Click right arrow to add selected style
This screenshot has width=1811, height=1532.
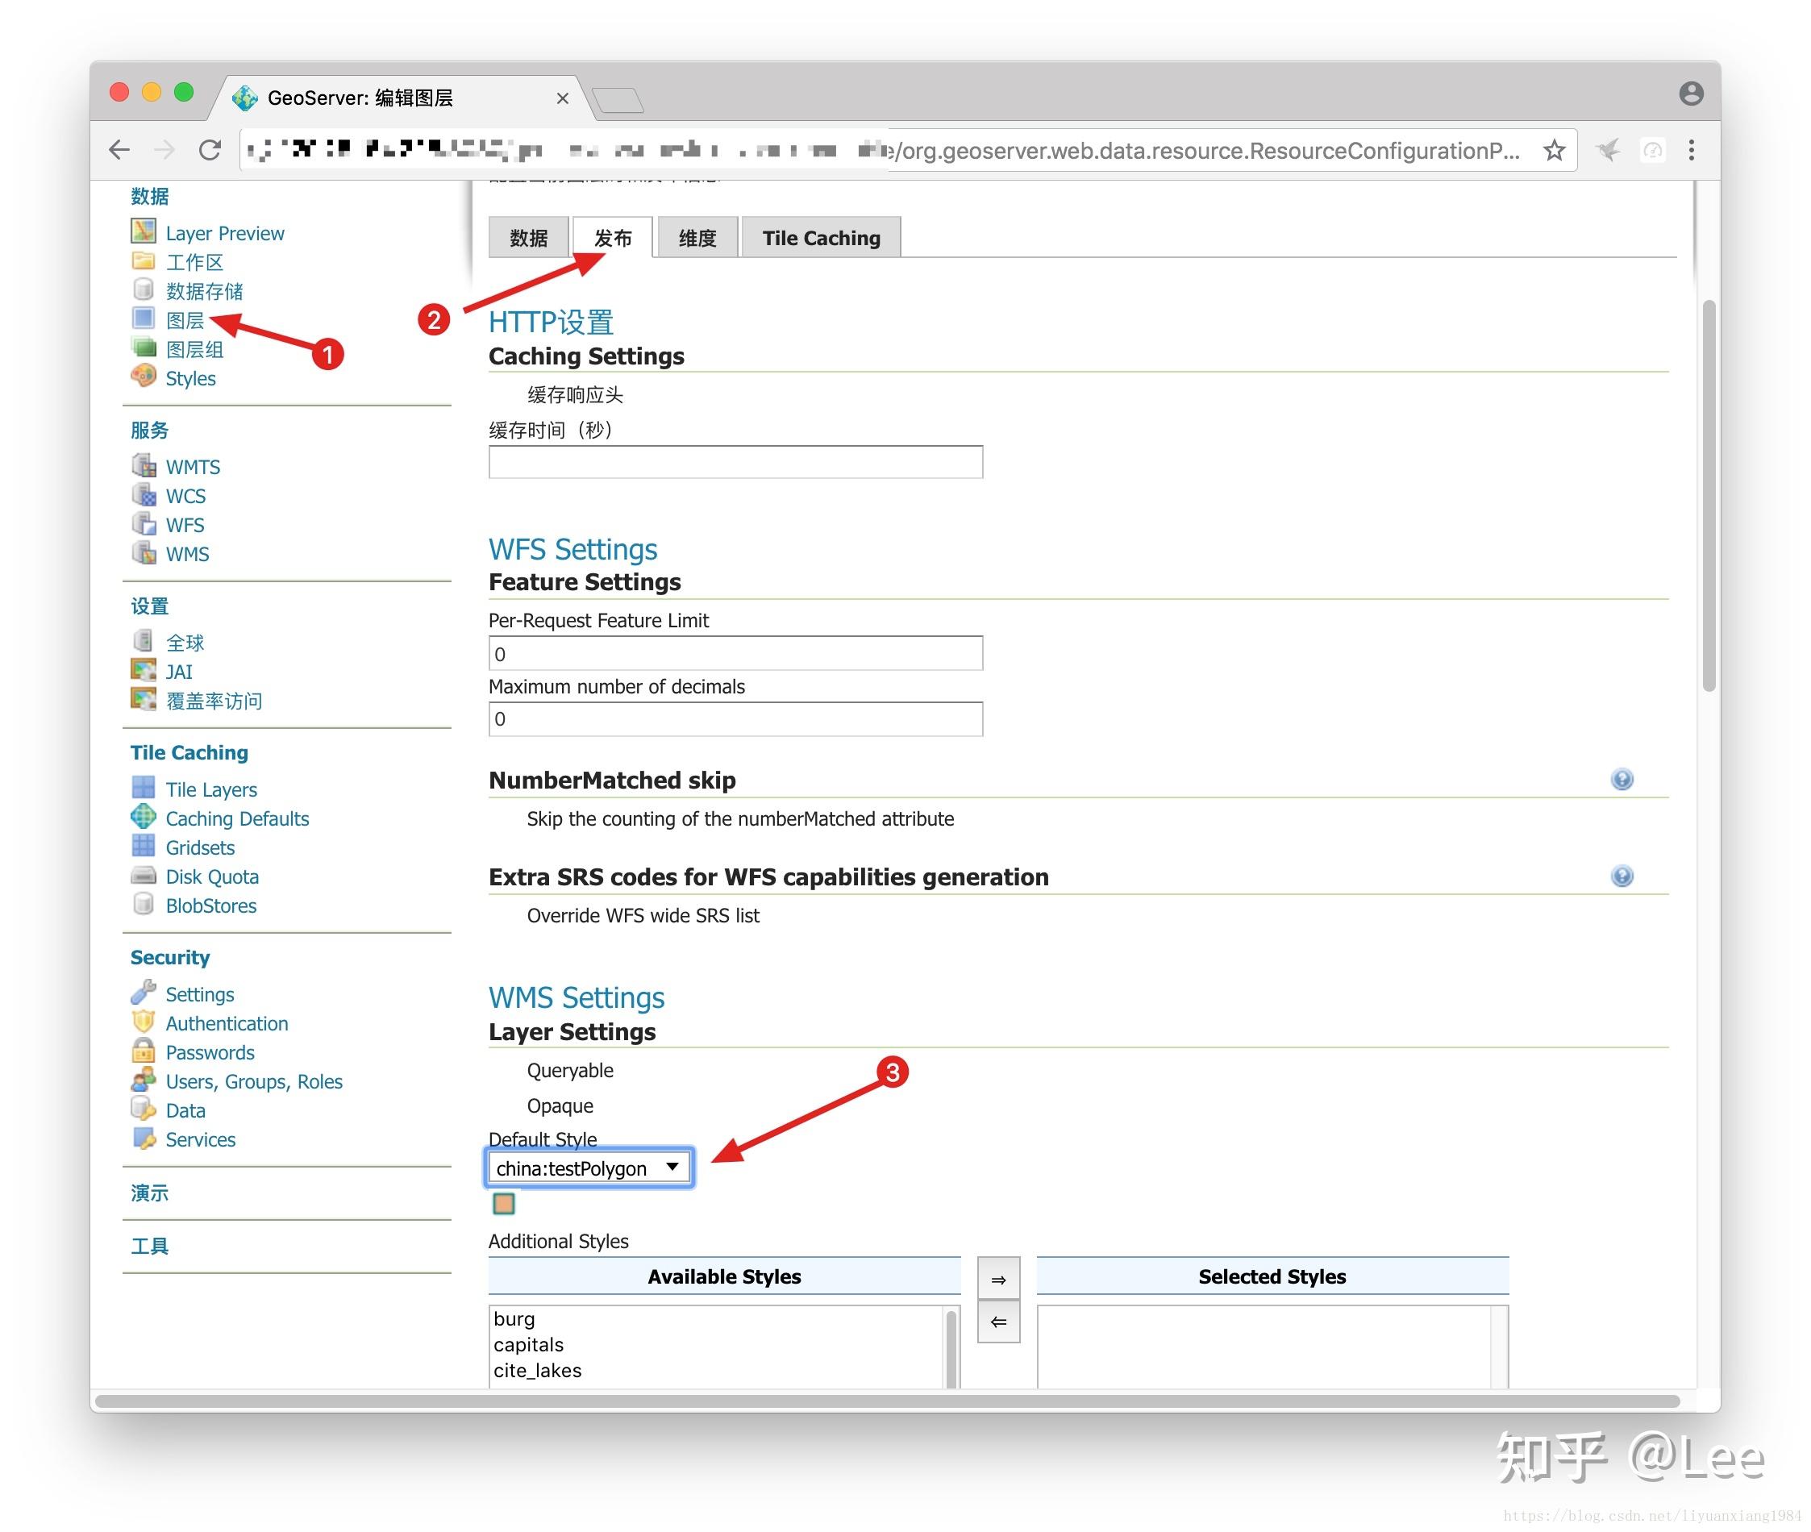click(x=998, y=1278)
